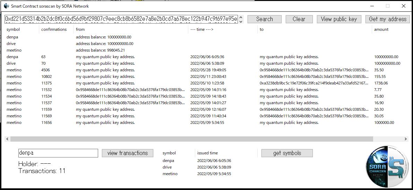Sort by the confirmations column header
The width and height of the screenshot is (413, 190).
tap(57, 29)
